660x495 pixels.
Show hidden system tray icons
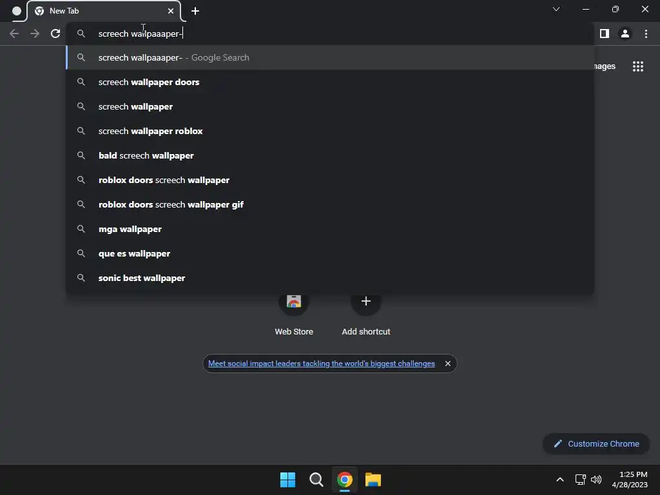click(560, 480)
